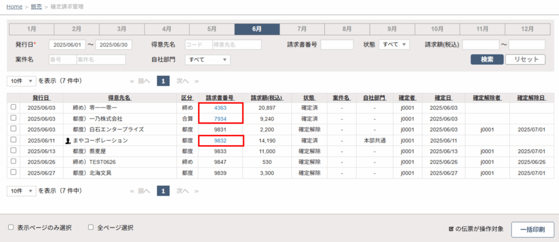
Task: Open the 自社部門 dropdown
Action: 207,60
